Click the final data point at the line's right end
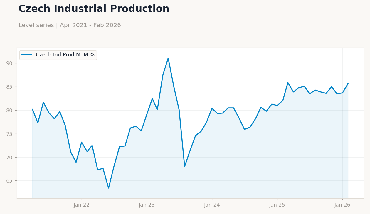Image resolution: width=370 pixels, height=214 pixels. (x=348, y=83)
